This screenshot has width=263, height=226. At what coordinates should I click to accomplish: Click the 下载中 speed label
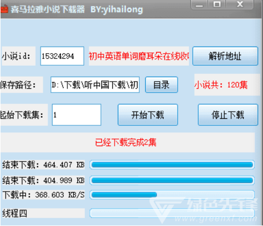point(43,195)
